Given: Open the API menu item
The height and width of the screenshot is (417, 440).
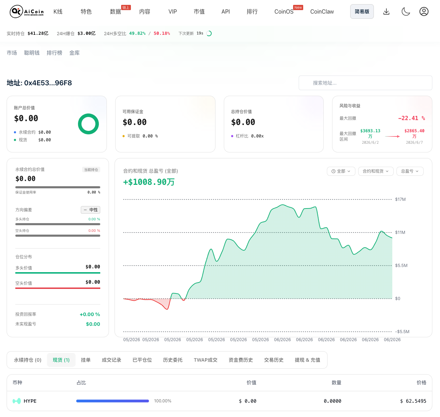Looking at the screenshot, I should coord(226,11).
